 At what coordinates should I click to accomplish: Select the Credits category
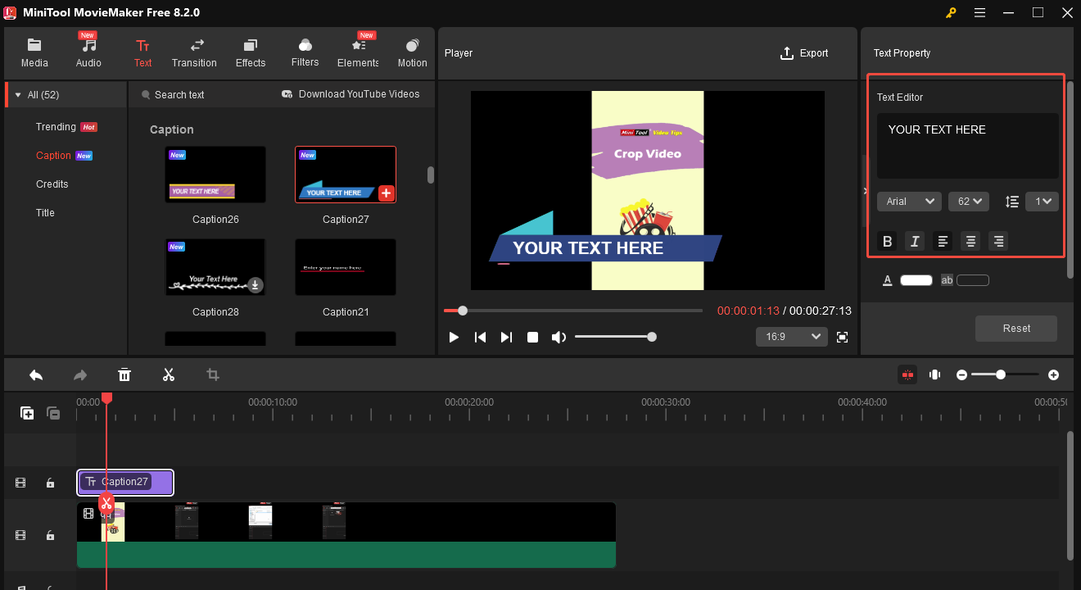(52, 184)
